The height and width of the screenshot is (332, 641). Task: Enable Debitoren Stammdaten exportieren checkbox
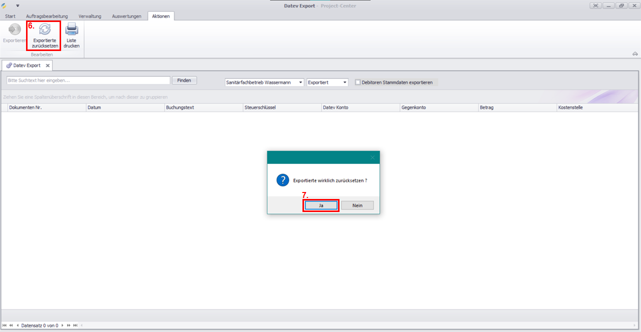(x=358, y=82)
